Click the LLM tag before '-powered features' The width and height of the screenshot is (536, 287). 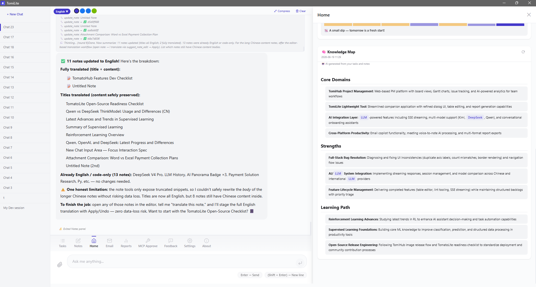click(364, 117)
